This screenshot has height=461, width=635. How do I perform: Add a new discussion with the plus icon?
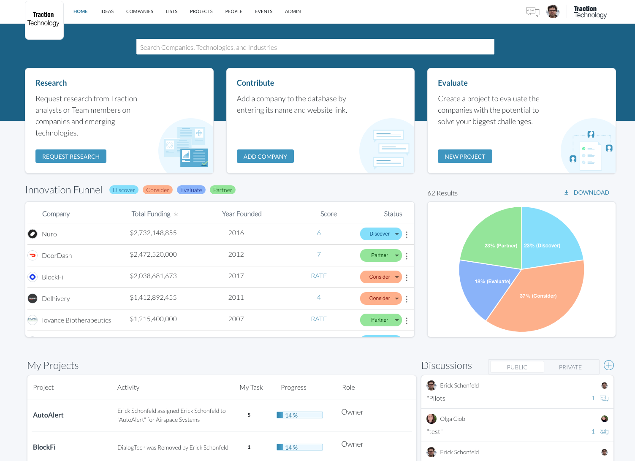click(x=608, y=365)
